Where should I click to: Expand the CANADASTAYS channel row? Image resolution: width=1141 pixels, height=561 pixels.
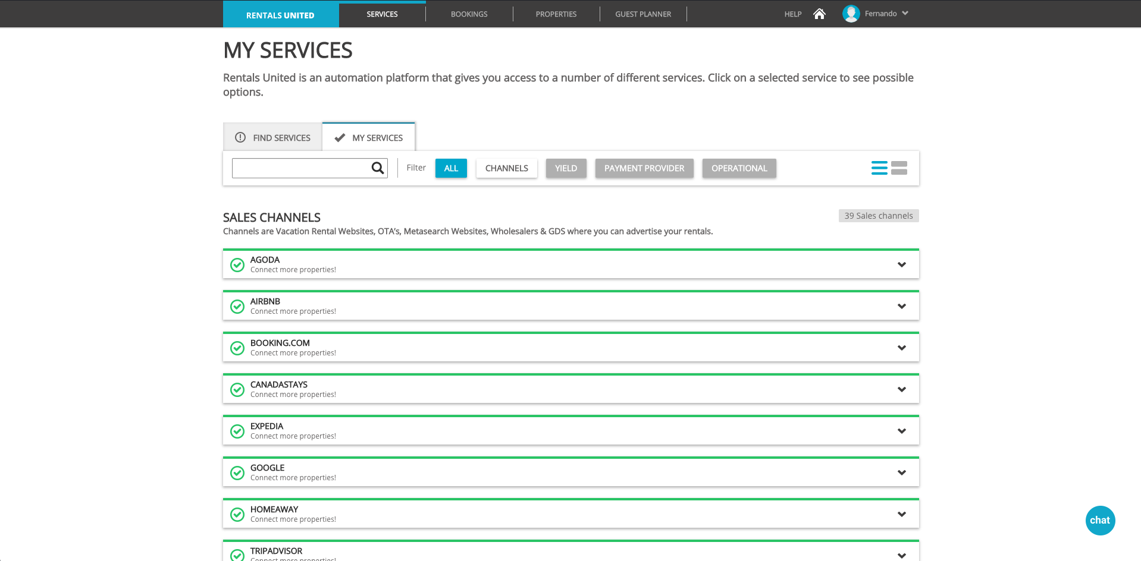902,390
